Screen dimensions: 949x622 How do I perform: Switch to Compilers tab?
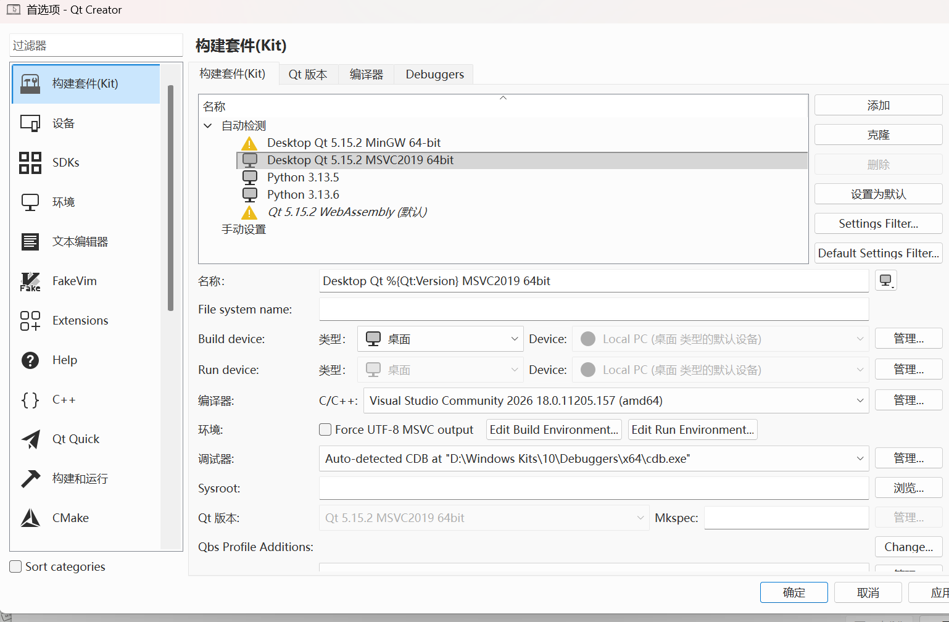(x=367, y=75)
